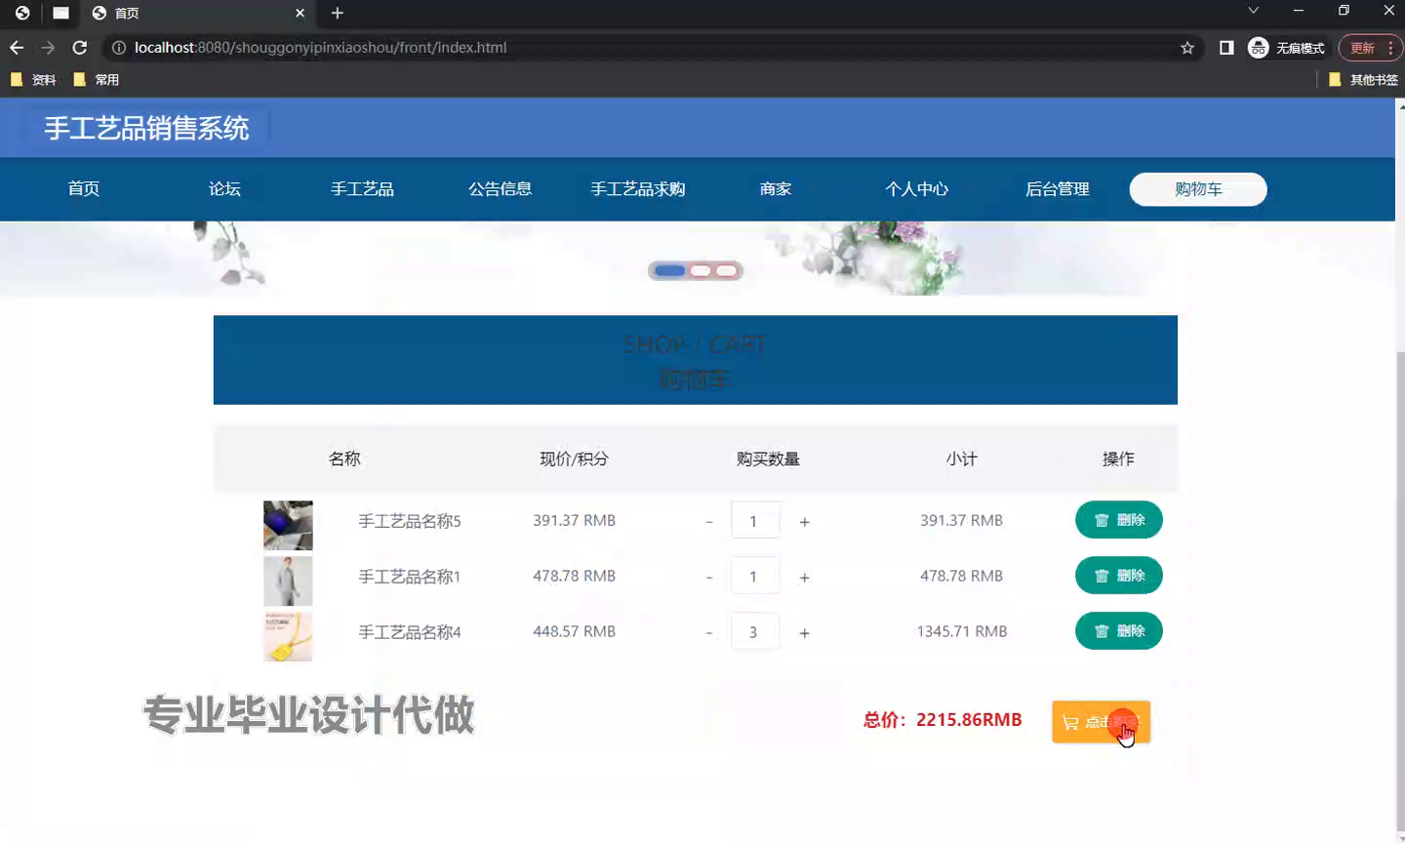
Task: Open the 商家 navigation item
Action: pos(776,189)
